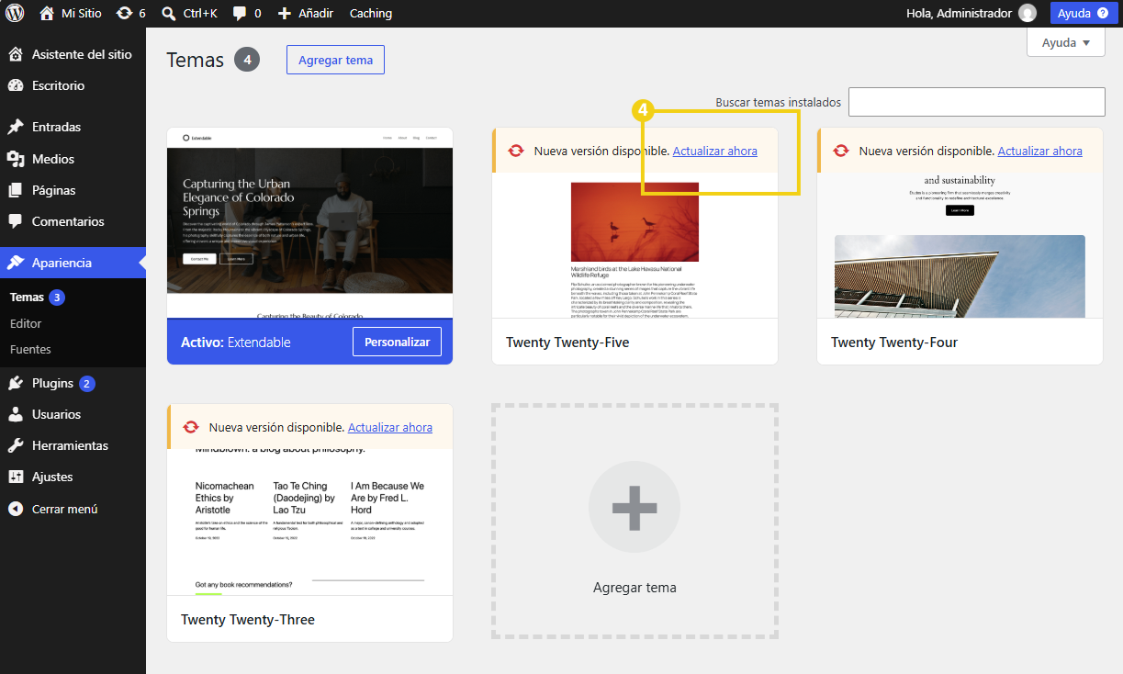Open the updates icon showing 6
The height and width of the screenshot is (674, 1123).
124,13
